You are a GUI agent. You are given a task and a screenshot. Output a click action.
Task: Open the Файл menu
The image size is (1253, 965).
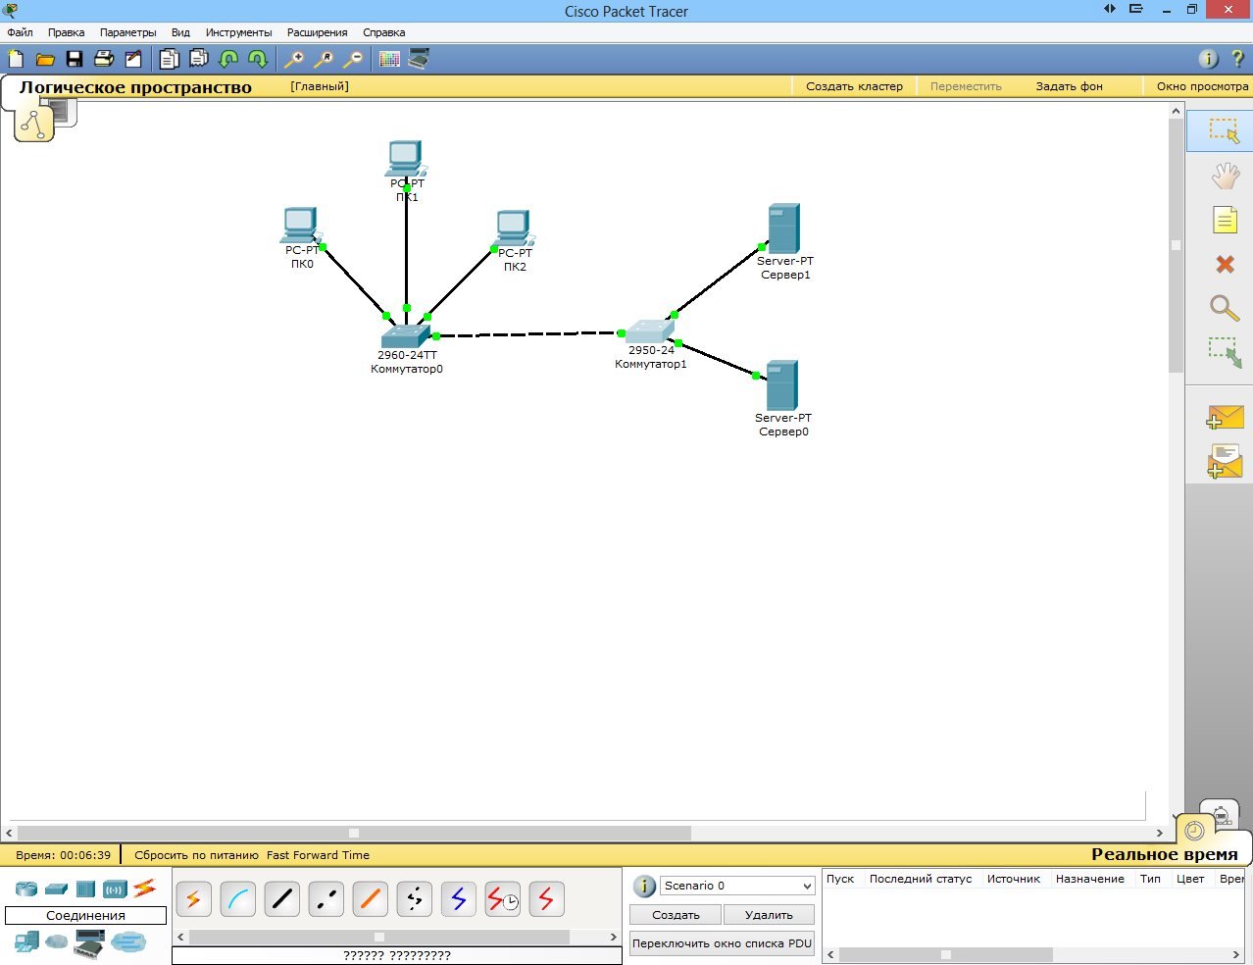(x=20, y=32)
